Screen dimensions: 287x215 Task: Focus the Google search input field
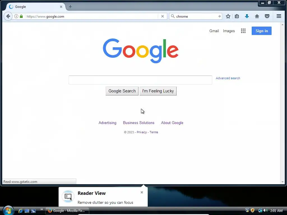coord(140,80)
